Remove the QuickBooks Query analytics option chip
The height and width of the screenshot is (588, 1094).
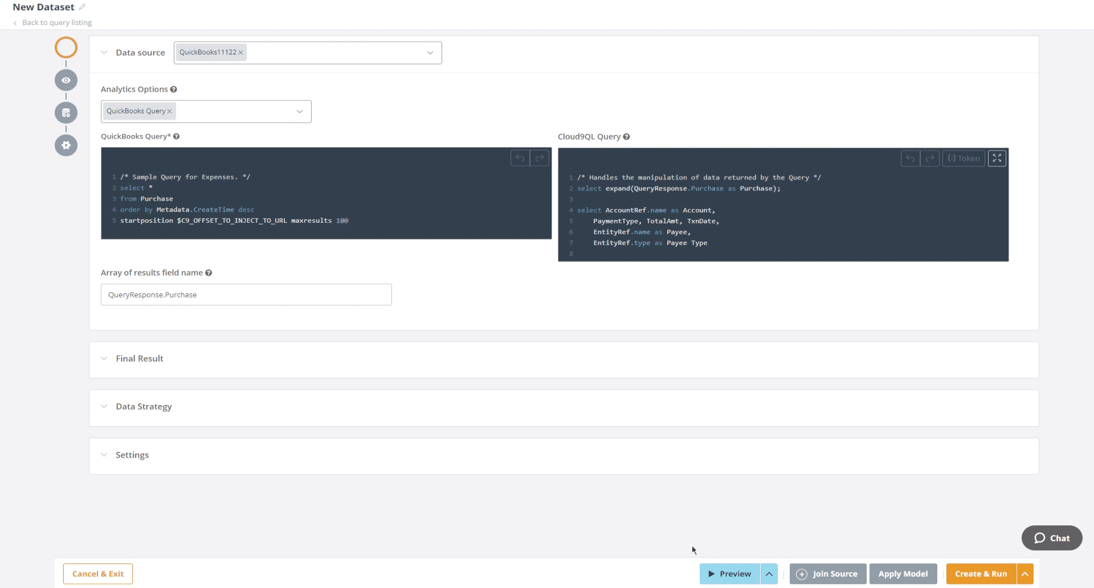(x=170, y=111)
